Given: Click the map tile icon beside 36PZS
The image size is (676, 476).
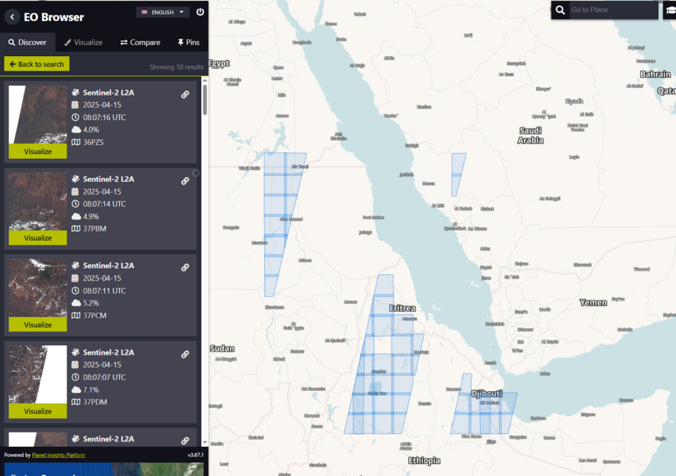Looking at the screenshot, I should point(76,142).
